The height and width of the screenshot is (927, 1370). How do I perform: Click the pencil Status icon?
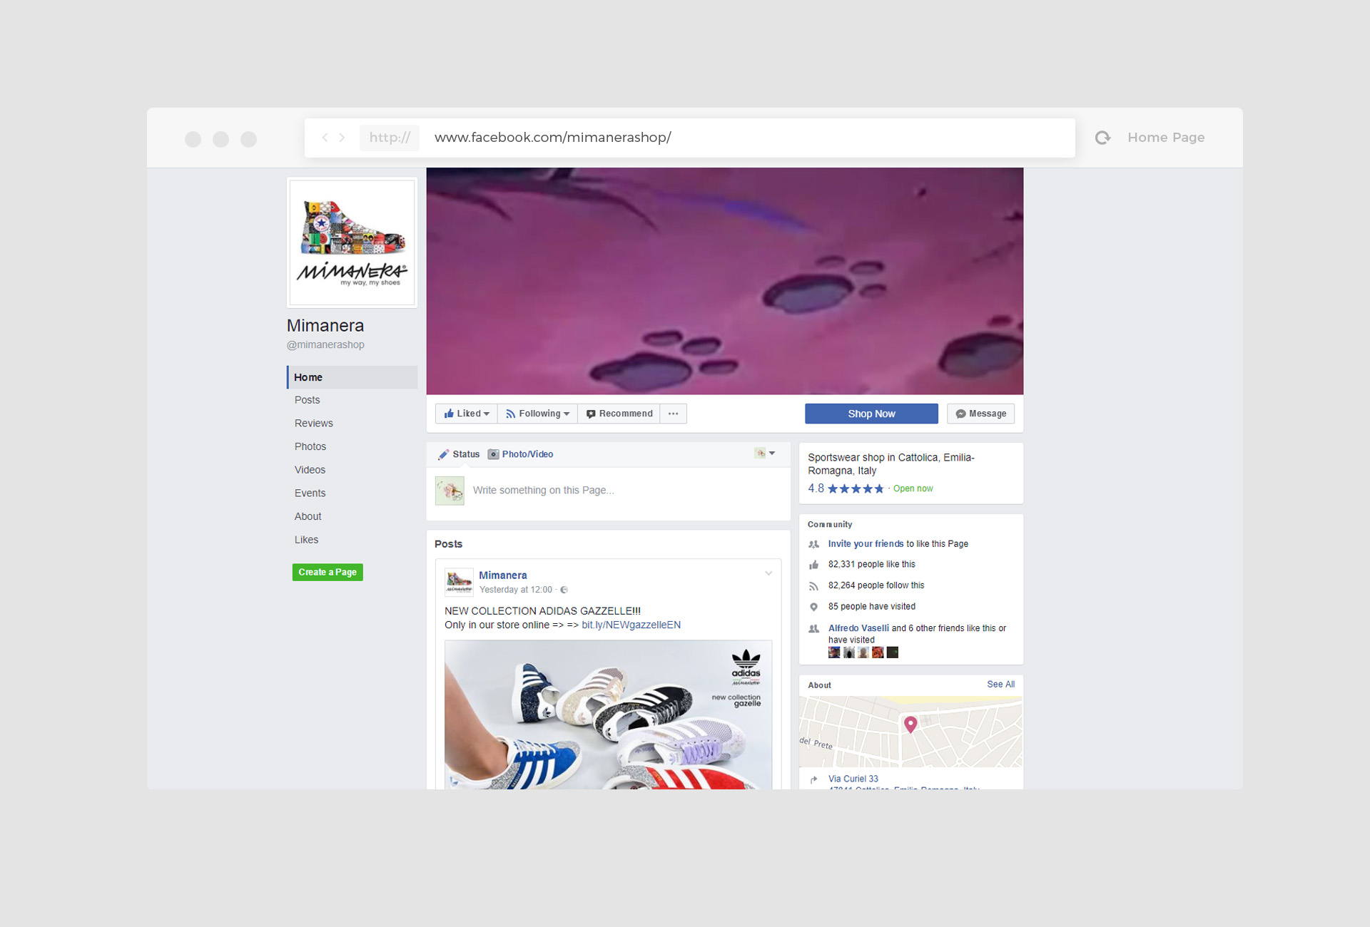point(443,454)
